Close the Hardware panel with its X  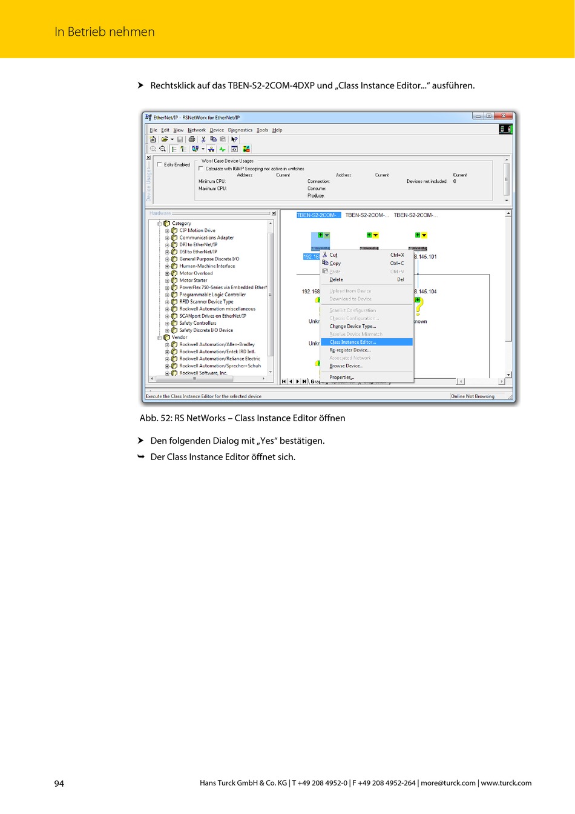tap(274, 213)
